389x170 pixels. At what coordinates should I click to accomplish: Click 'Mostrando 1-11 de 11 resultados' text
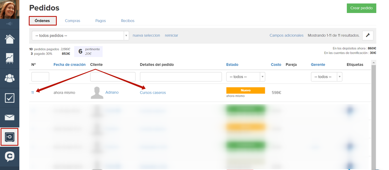(x=334, y=35)
